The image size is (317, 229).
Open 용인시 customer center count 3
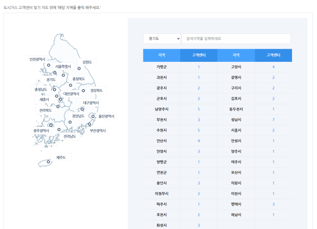pyautogui.click(x=199, y=183)
